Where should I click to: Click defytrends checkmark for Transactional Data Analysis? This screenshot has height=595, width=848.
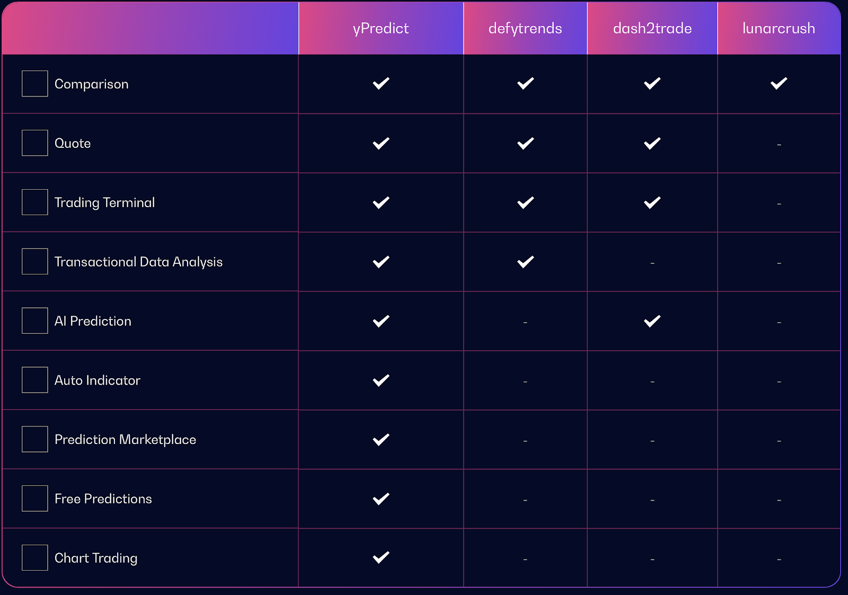(x=525, y=262)
